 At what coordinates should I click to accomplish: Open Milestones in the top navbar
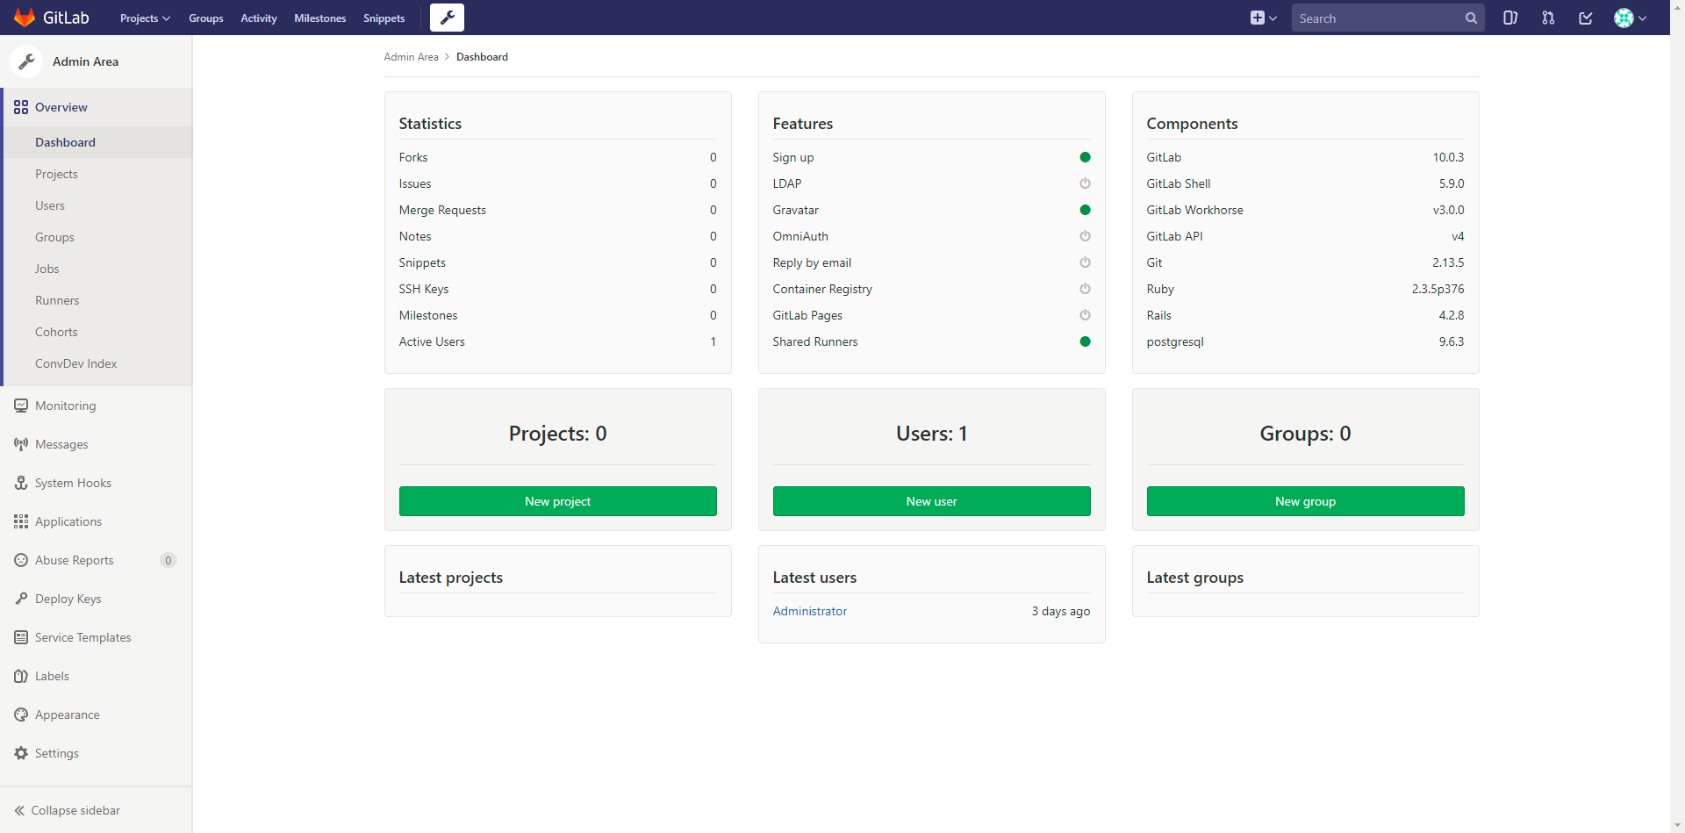tap(319, 18)
